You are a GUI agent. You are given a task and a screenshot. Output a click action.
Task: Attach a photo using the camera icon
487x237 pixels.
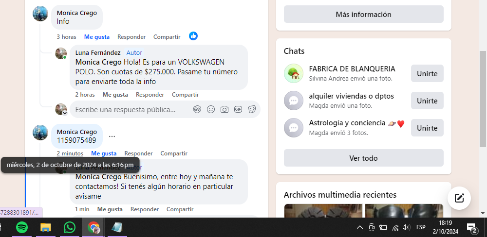225,109
